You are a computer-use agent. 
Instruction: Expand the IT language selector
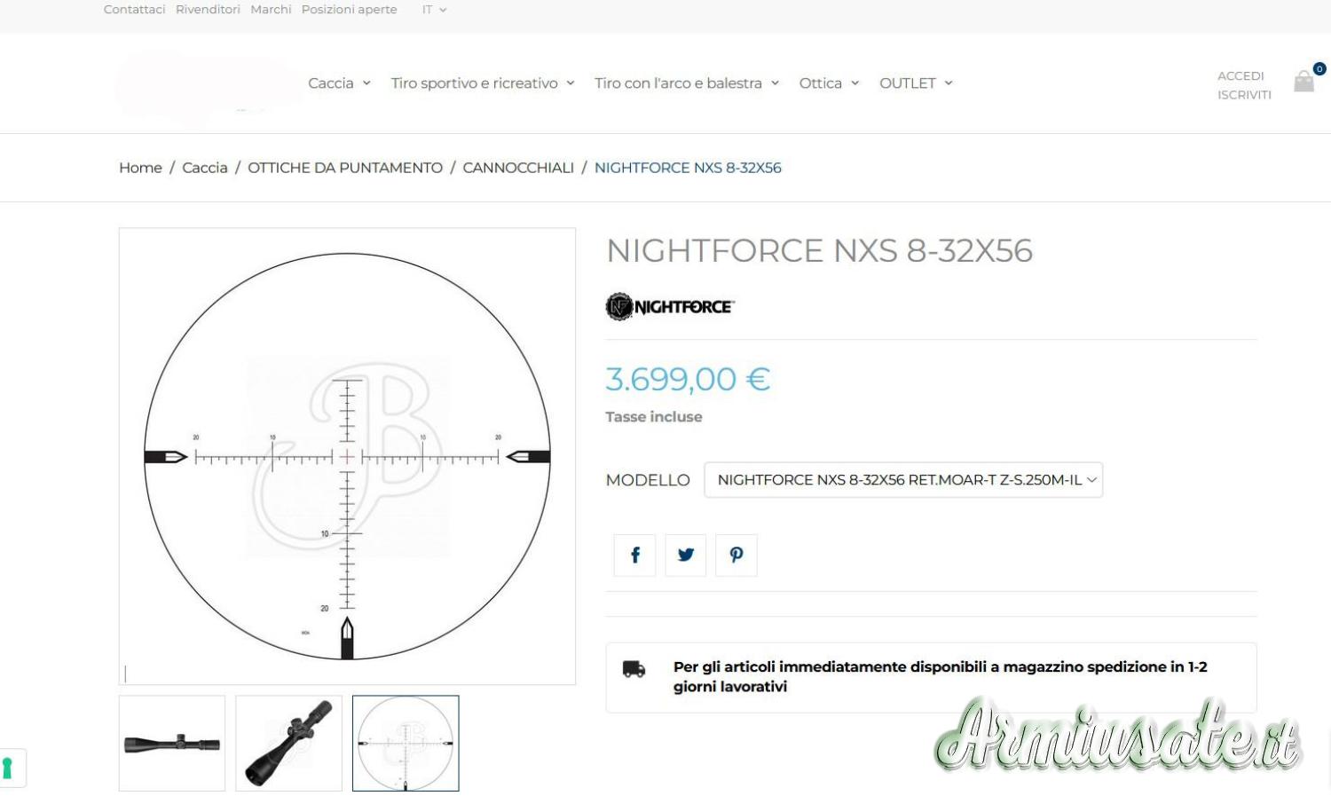click(434, 10)
